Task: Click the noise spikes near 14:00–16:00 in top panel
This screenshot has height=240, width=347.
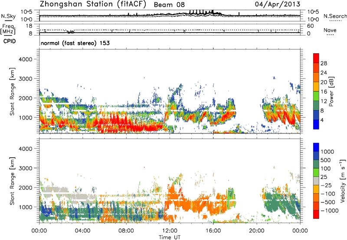Action: pos(201,13)
